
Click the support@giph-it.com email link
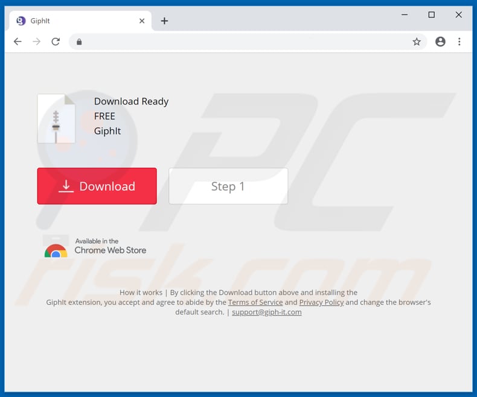[267, 312]
